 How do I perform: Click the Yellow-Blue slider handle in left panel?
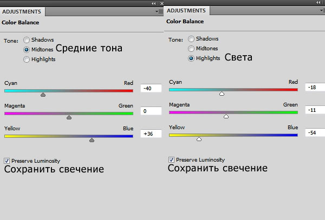[x=92, y=140]
